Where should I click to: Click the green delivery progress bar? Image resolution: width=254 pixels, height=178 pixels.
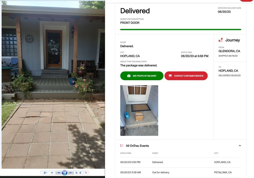(x=181, y=29)
